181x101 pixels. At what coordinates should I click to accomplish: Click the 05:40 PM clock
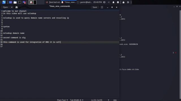pyautogui.click(x=98, y=2)
